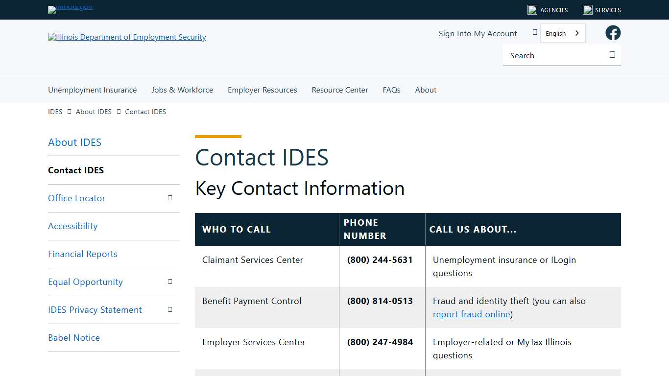669x376 pixels.
Task: Click the globe icon next to English
Action: pos(535,32)
